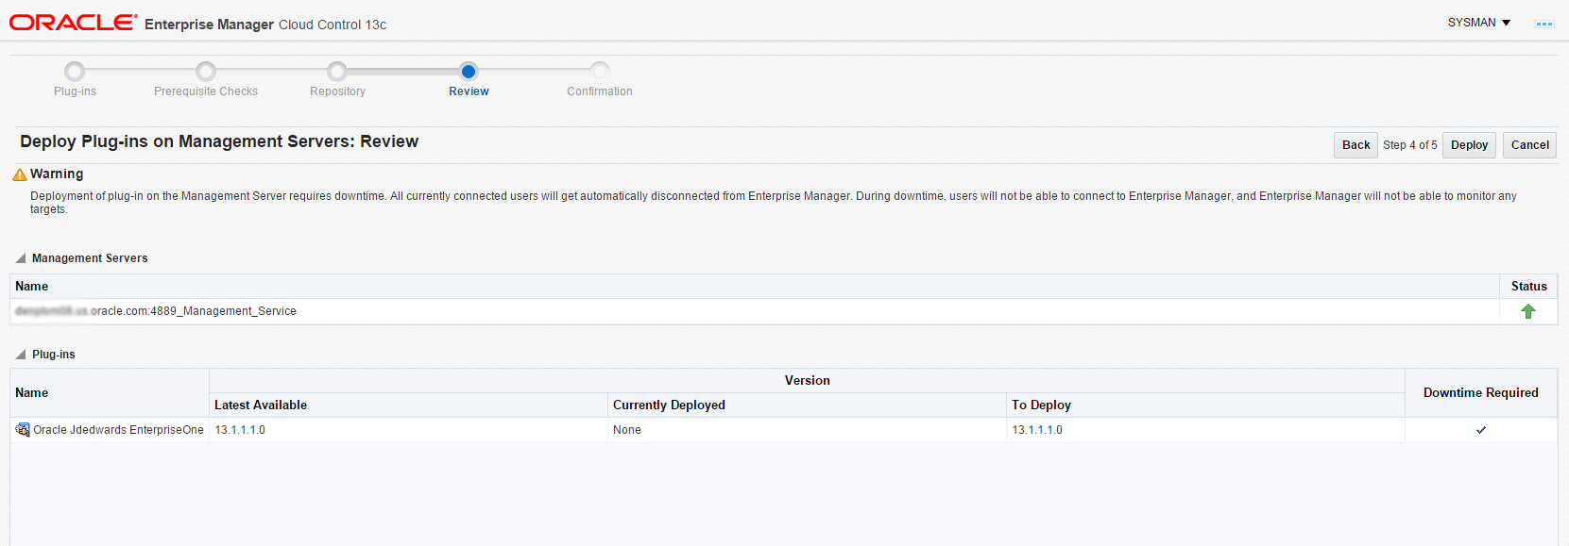1569x546 pixels.
Task: Open the blue dots overflow menu
Action: 1544,24
